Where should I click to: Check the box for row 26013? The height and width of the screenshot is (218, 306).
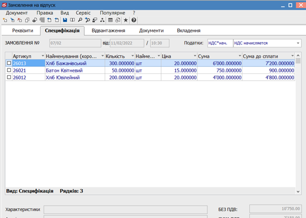click(9, 63)
